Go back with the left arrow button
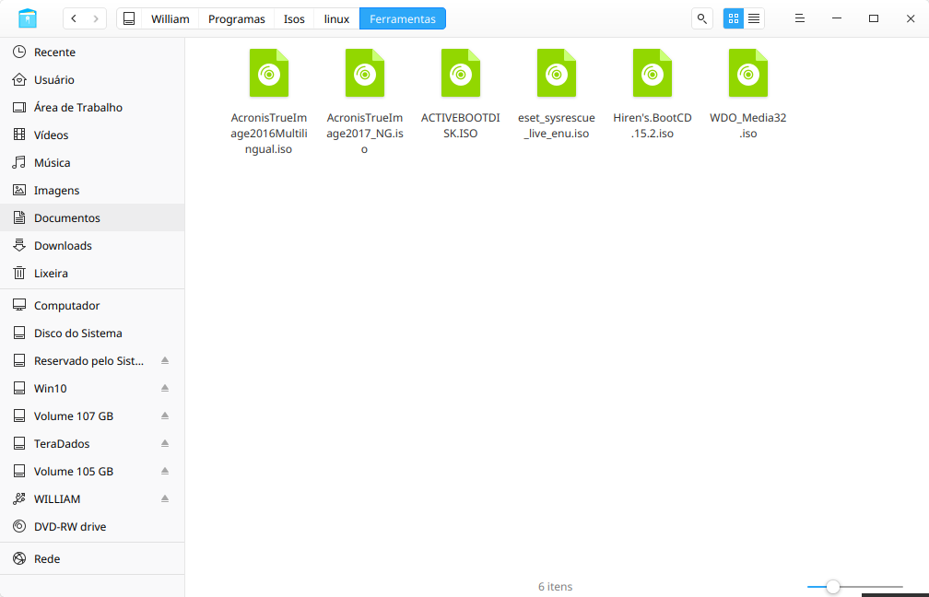Image resolution: width=929 pixels, height=597 pixels. (74, 19)
